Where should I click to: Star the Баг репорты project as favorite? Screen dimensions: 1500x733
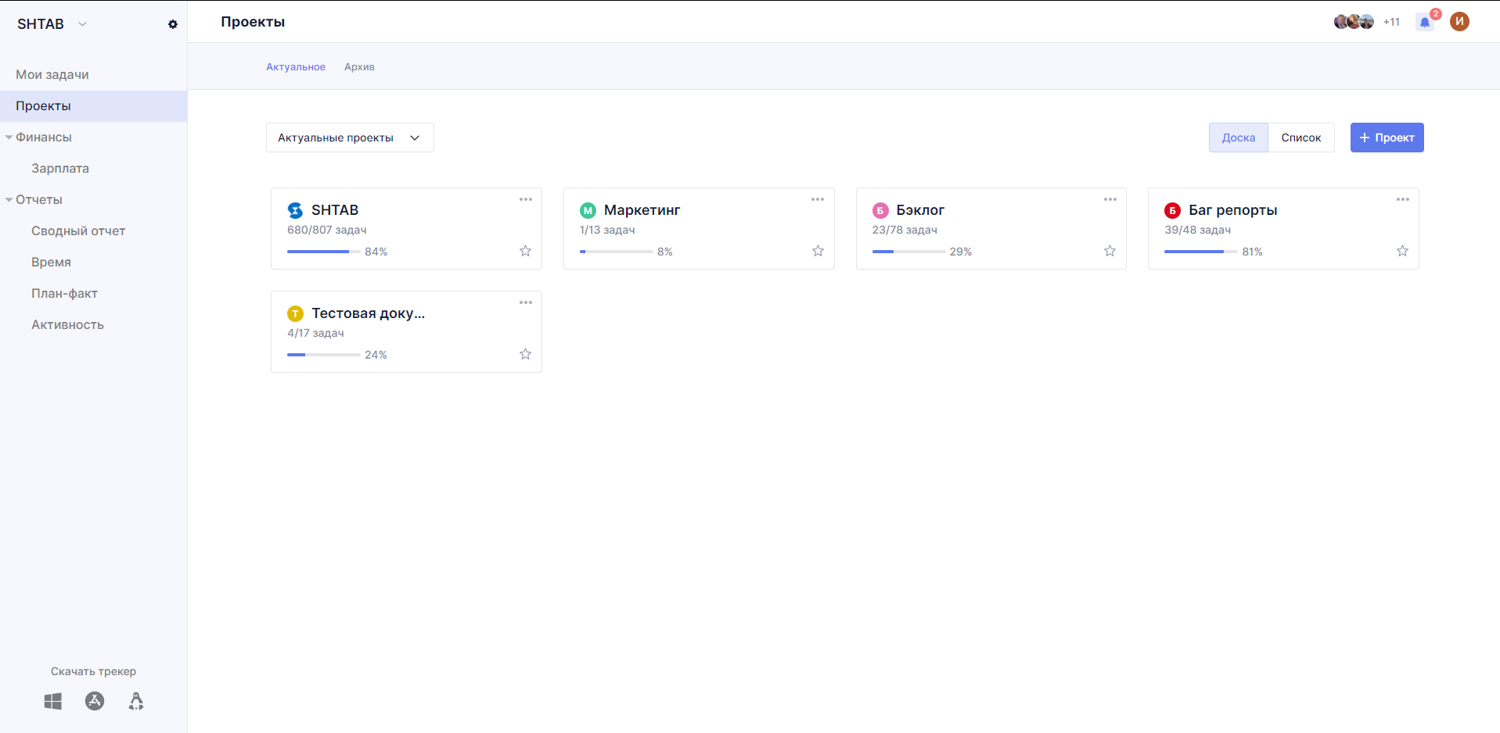(1402, 251)
